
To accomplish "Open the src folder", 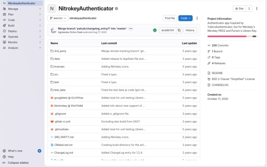I will [56, 74].
